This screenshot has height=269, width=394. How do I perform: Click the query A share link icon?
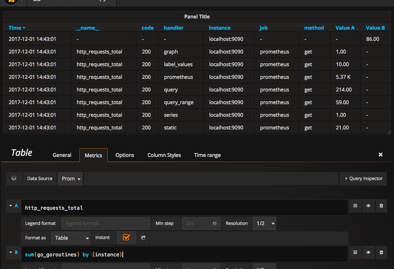[x=143, y=238]
